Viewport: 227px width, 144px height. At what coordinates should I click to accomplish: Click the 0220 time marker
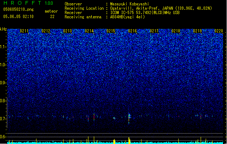(219, 31)
